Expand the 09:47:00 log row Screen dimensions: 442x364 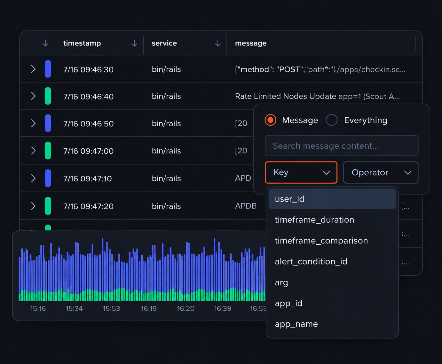(33, 150)
